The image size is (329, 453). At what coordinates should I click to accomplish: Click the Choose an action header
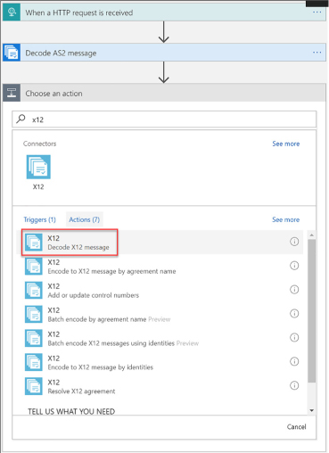[164, 93]
